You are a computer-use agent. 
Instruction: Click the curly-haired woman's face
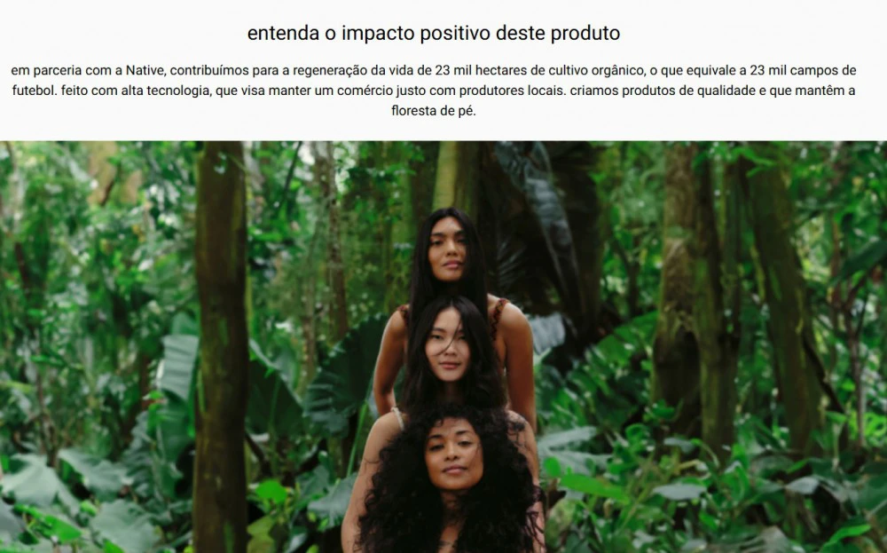click(453, 454)
